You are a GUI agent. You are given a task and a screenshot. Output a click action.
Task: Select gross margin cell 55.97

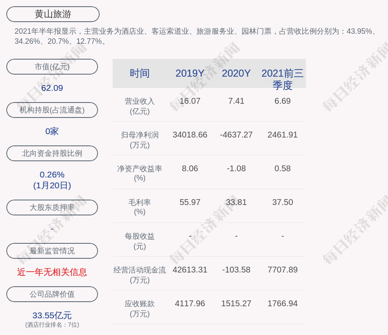point(190,202)
